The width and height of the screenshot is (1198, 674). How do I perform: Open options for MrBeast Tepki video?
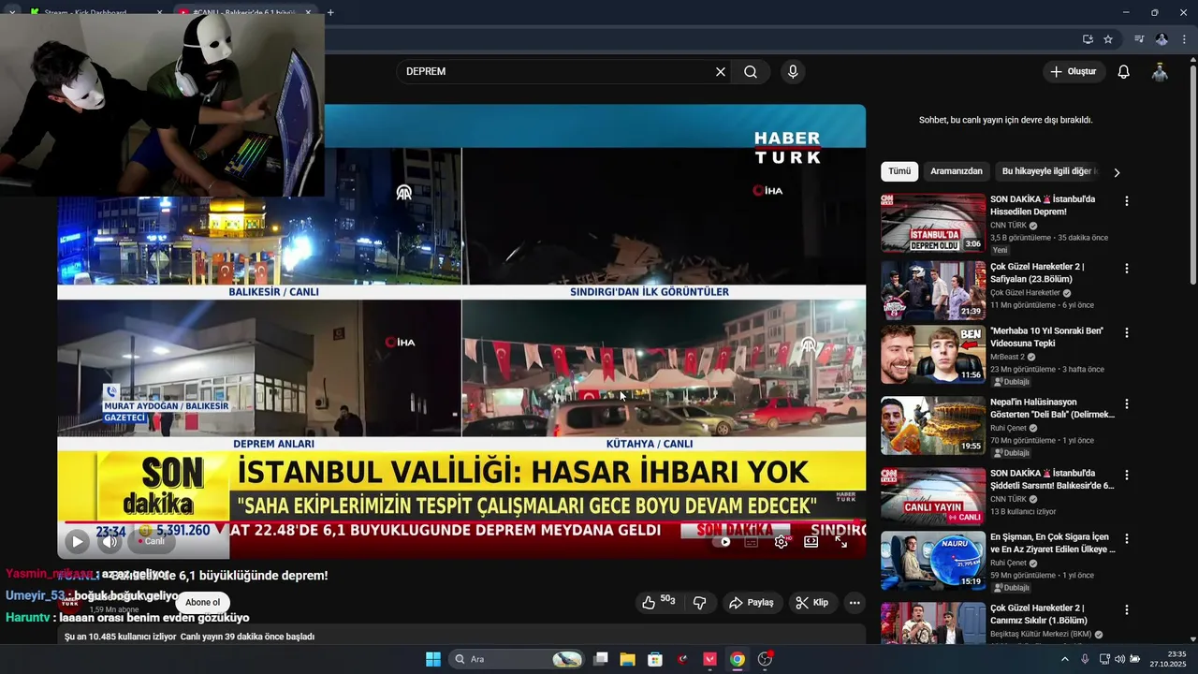click(1127, 333)
